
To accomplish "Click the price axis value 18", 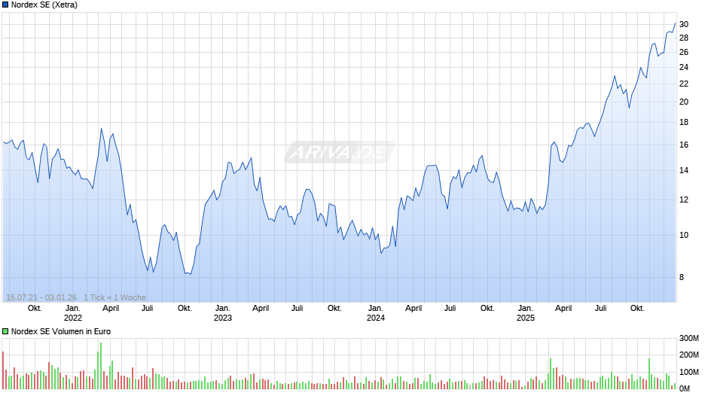I will point(684,123).
